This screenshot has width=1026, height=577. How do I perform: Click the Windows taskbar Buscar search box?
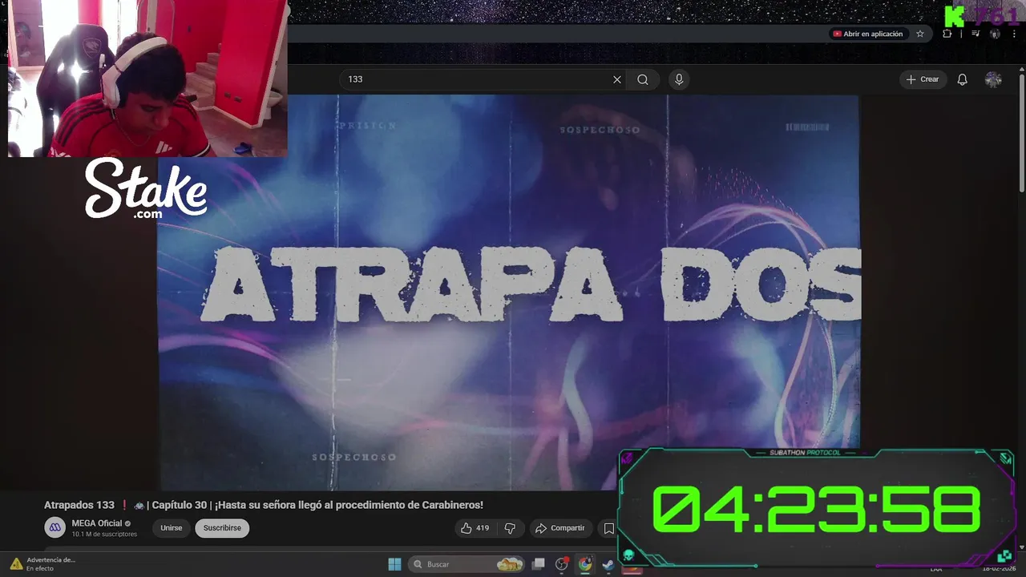pyautogui.click(x=468, y=564)
